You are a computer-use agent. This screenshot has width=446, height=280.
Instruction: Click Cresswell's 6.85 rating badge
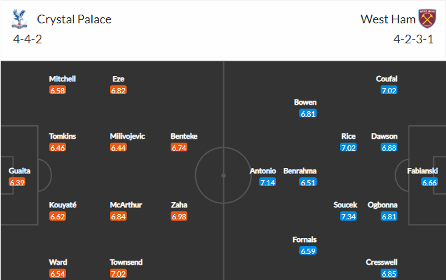click(x=389, y=274)
